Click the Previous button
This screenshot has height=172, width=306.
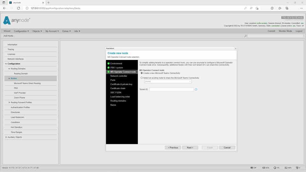pos(173,147)
